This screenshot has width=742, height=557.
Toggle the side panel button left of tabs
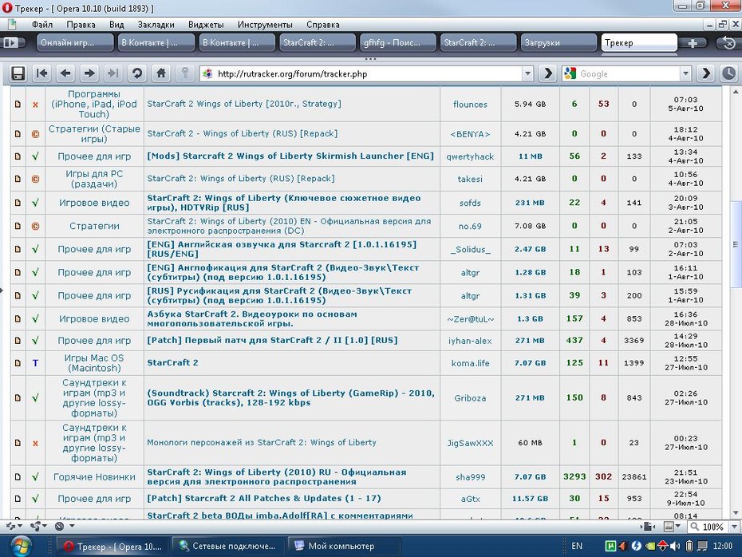pyautogui.click(x=11, y=42)
